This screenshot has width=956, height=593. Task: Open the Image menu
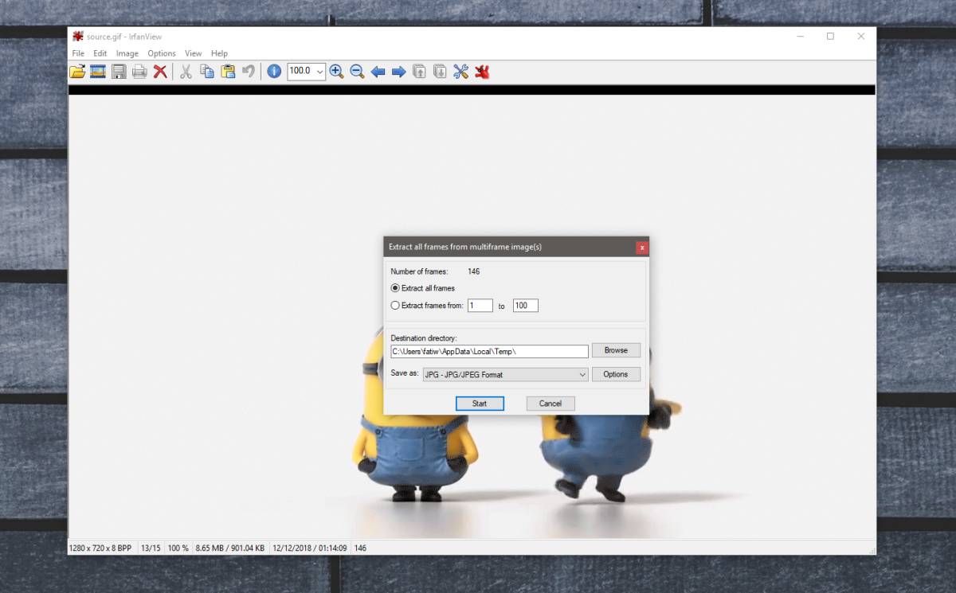(127, 53)
